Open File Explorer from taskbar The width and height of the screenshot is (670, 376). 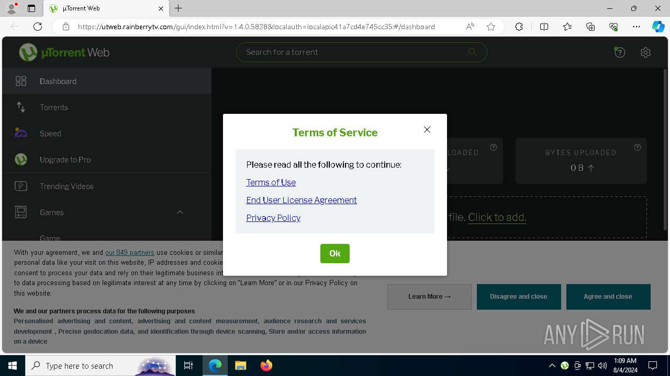[x=240, y=366]
